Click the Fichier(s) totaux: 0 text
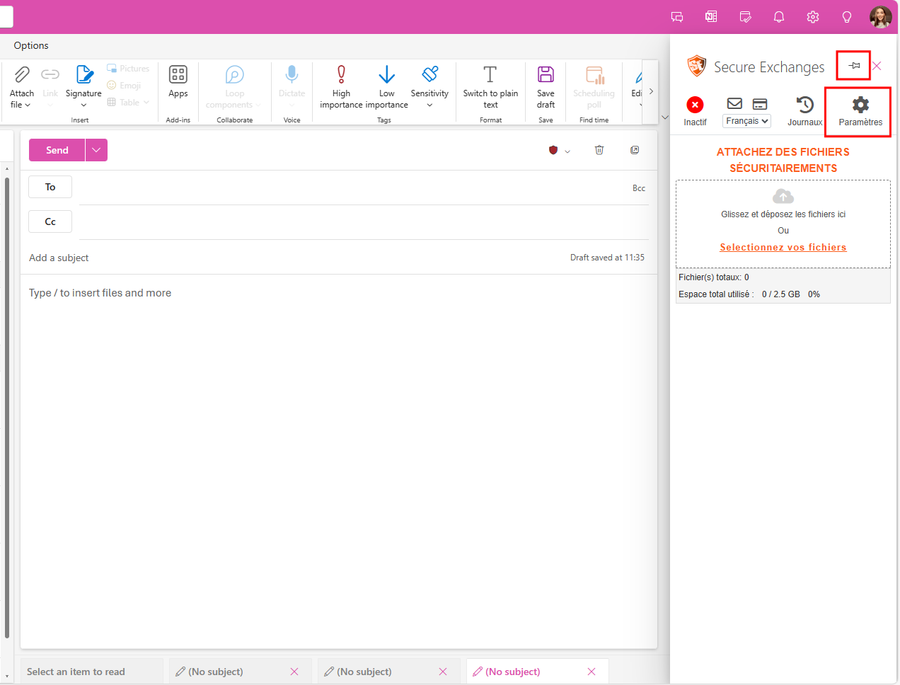Image resolution: width=900 pixels, height=685 pixels. click(714, 277)
